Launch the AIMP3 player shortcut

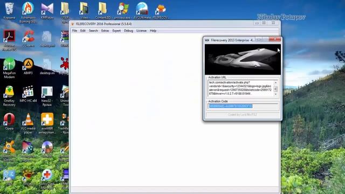28,66
